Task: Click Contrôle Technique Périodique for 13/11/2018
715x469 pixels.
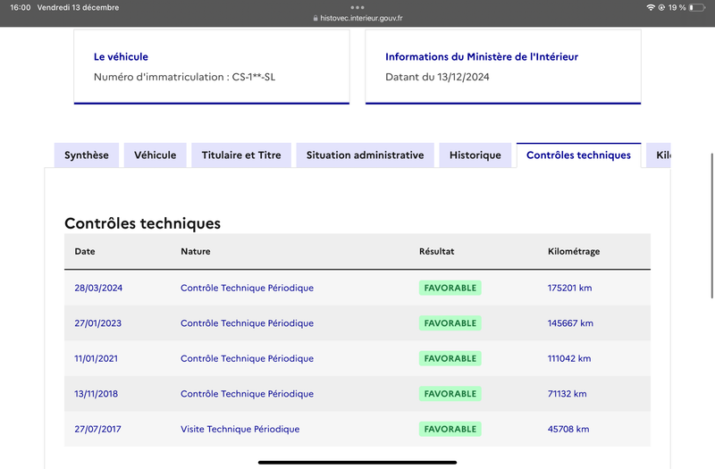Action: click(x=248, y=394)
